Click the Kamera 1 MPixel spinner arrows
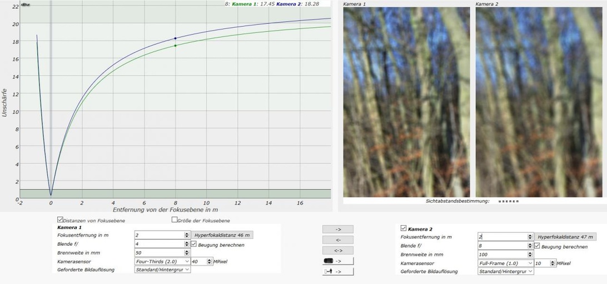607x284 pixels. point(210,261)
